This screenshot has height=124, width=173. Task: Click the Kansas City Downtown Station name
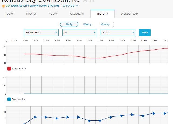point(35,6)
